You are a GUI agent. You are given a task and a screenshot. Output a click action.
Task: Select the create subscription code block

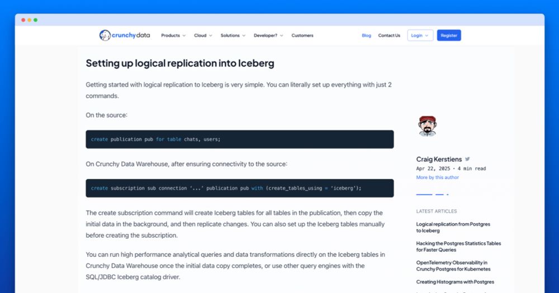(240, 188)
